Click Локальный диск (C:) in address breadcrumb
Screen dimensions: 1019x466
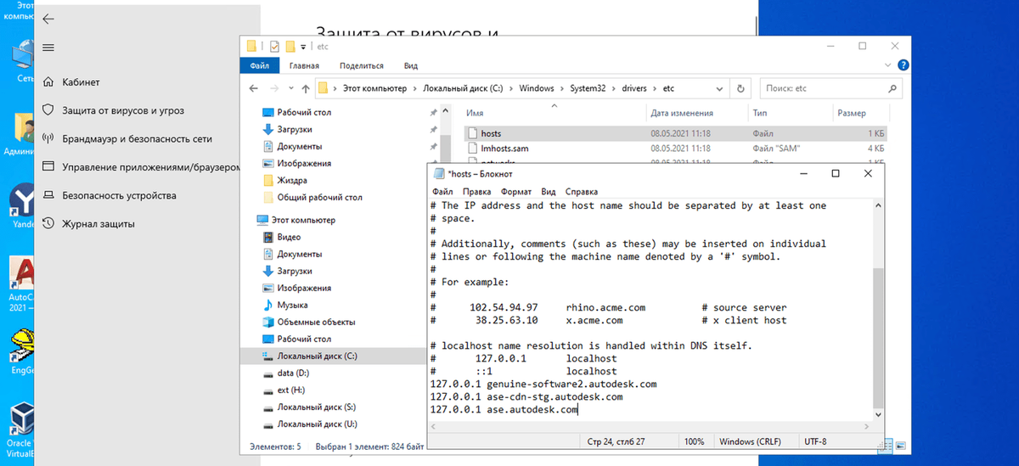463,88
